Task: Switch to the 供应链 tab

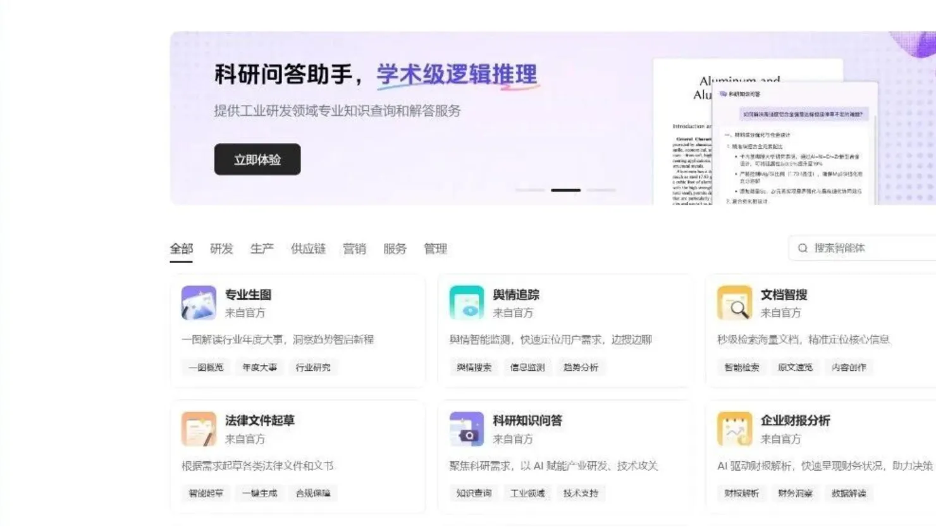Action: click(x=308, y=249)
